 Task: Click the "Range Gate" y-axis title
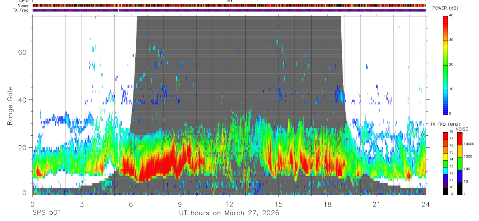(x=11, y=106)
